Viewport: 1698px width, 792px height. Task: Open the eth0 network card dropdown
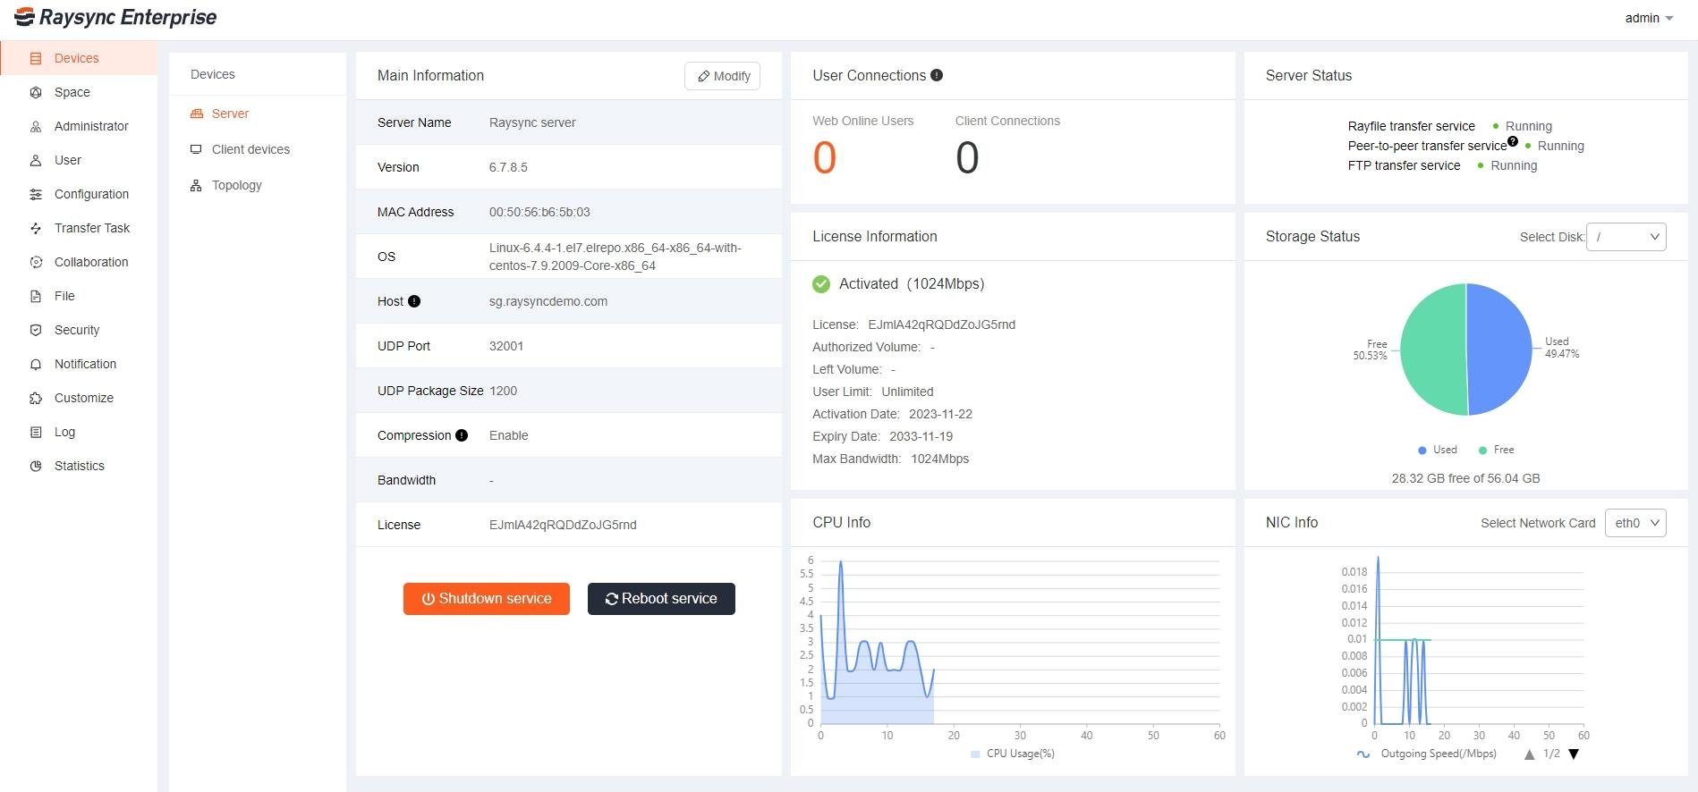click(x=1635, y=523)
